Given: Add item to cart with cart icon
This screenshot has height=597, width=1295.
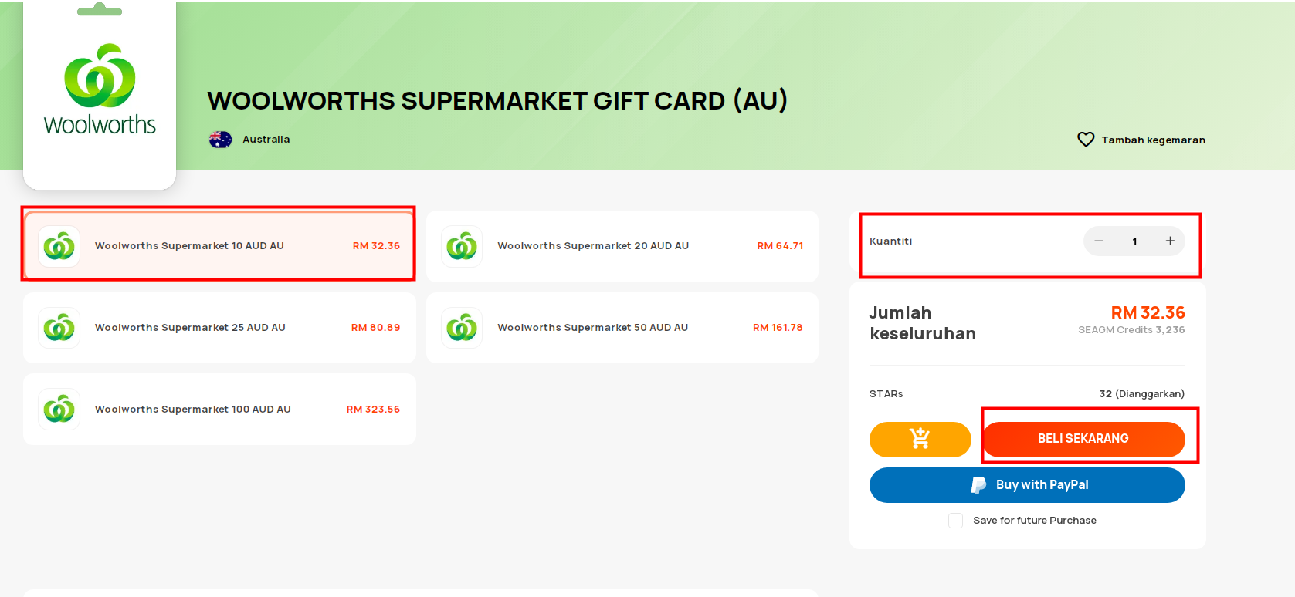Looking at the screenshot, I should 920,439.
